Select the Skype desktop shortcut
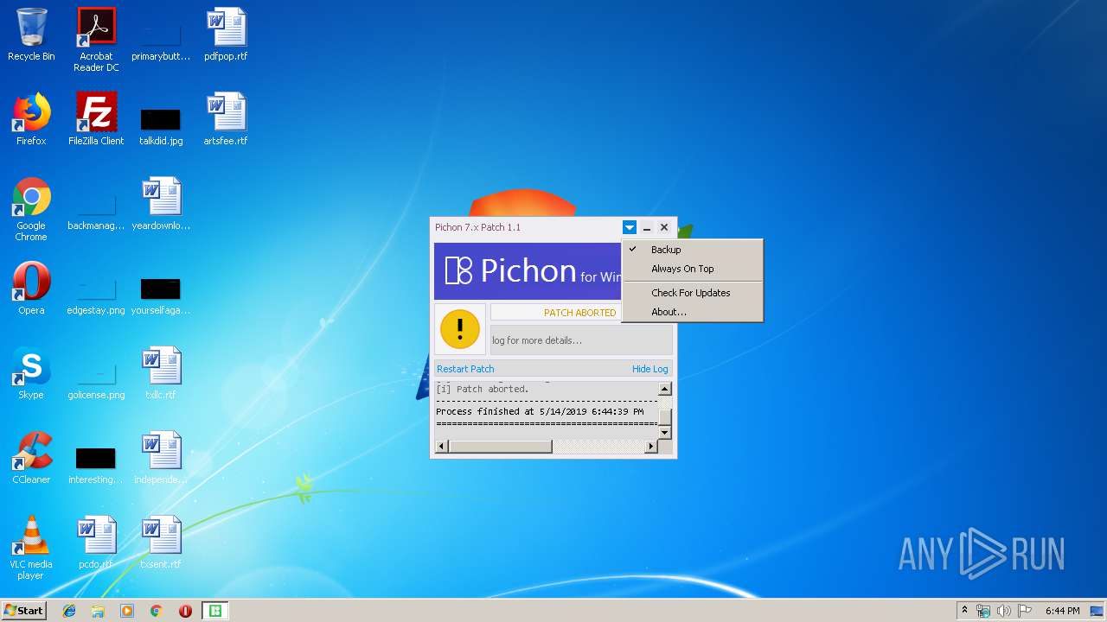 pyautogui.click(x=31, y=374)
